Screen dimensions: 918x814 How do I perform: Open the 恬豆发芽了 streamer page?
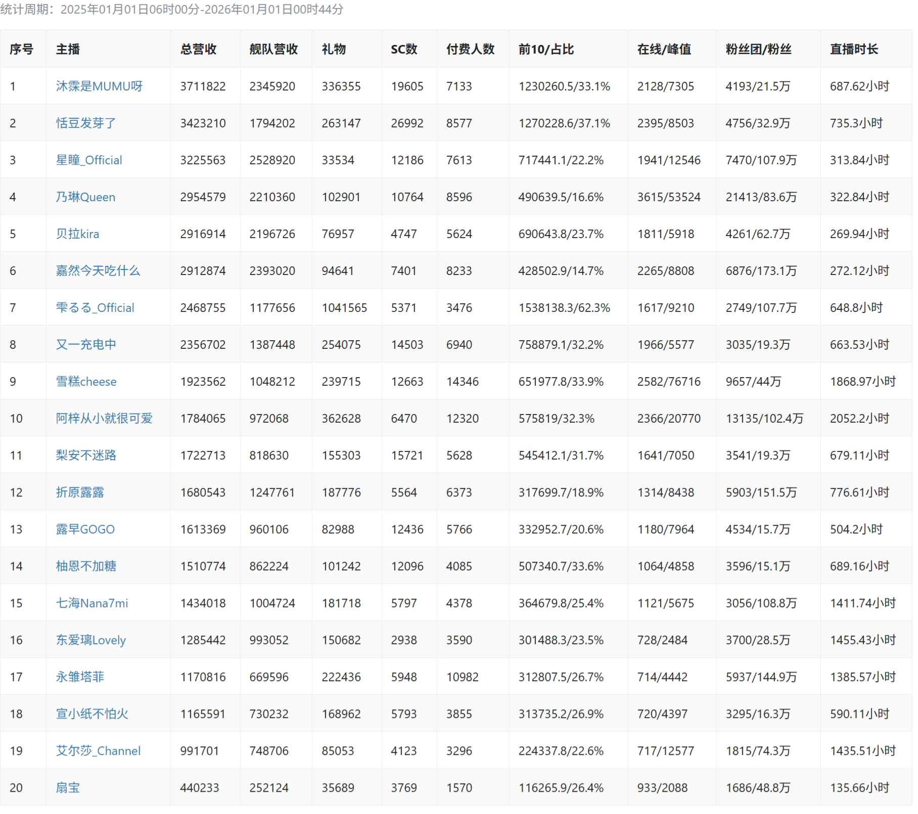coord(86,123)
